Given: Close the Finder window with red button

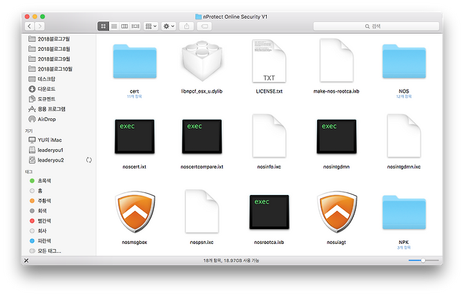Looking at the screenshot, I should pos(27,17).
